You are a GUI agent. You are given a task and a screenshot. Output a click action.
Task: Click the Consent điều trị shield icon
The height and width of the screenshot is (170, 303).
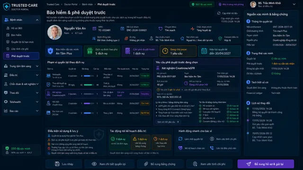point(220,39)
